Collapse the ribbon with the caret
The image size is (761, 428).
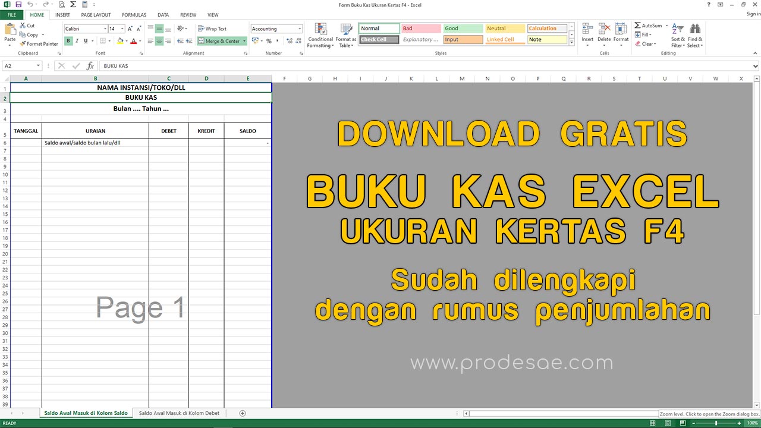tap(756, 53)
